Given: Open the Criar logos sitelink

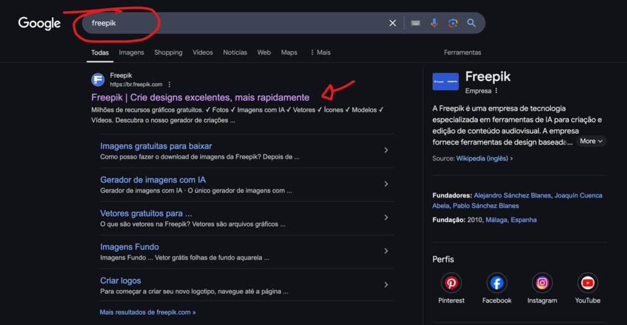Looking at the screenshot, I should point(121,281).
